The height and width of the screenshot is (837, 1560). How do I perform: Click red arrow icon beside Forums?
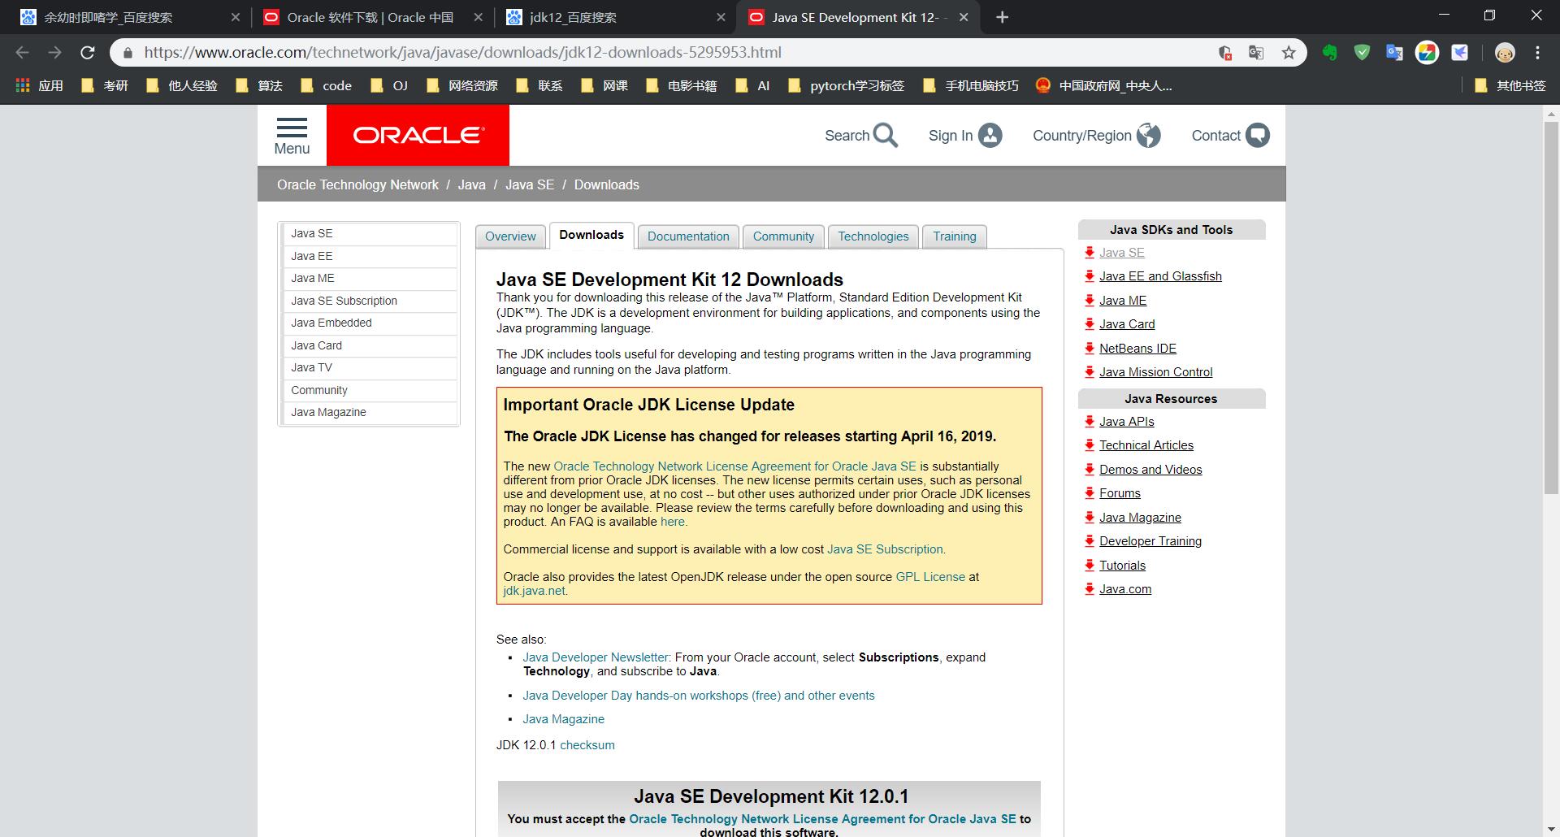pyautogui.click(x=1090, y=493)
